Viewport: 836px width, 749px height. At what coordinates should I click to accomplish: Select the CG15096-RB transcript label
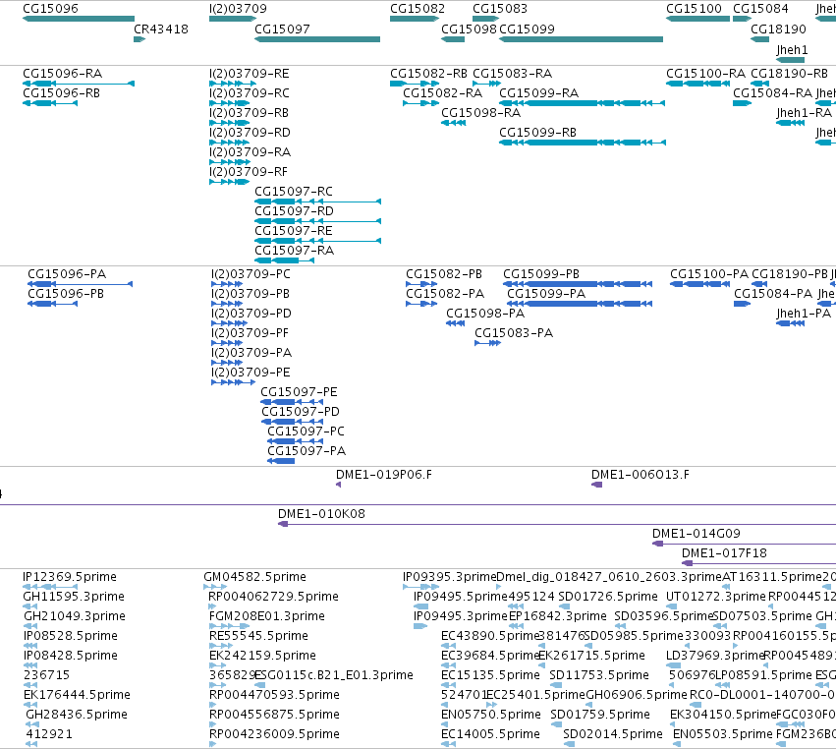61,93
